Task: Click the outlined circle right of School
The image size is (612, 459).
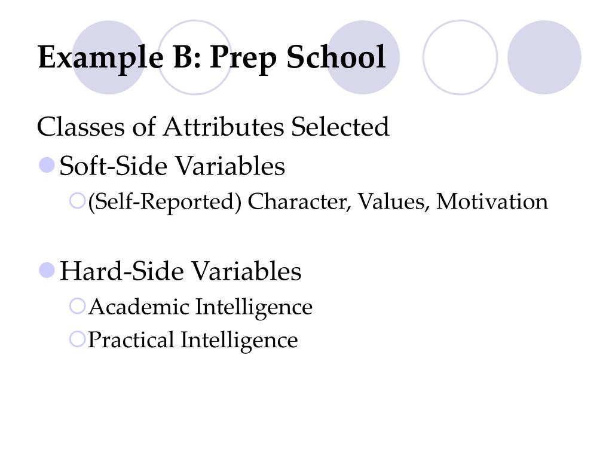Action: pyautogui.click(x=460, y=57)
